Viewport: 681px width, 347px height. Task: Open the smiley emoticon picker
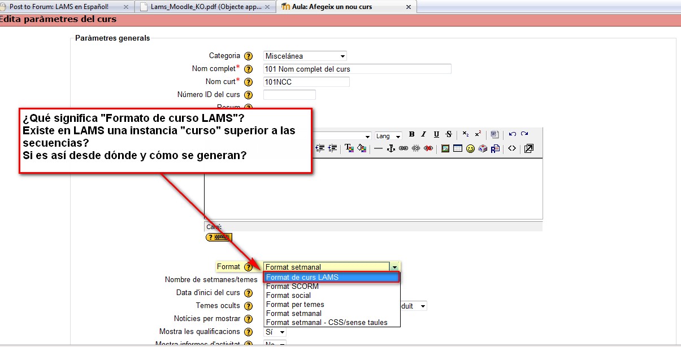(x=470, y=148)
